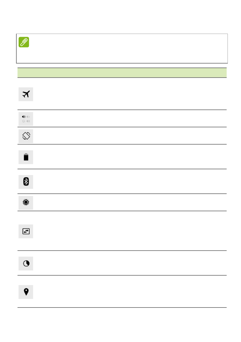Click the green table header bar
The width and height of the screenshot is (241, 342).
(x=122, y=72)
